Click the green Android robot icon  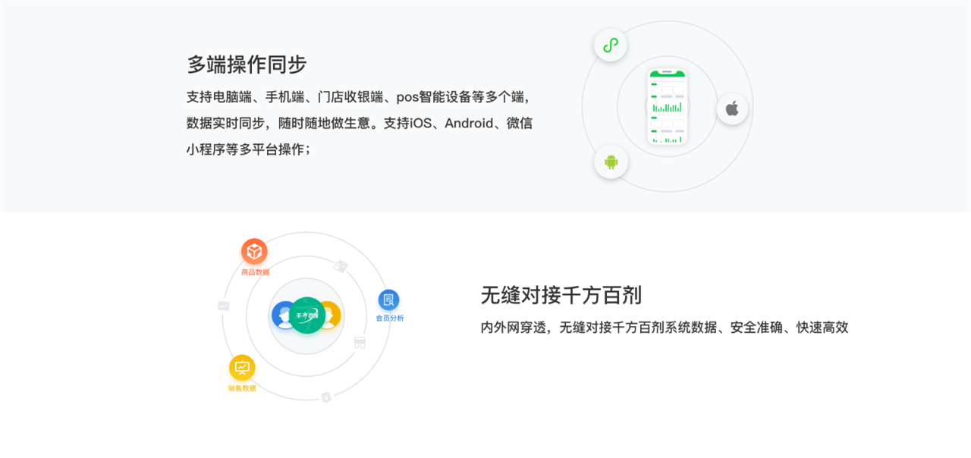tap(611, 162)
